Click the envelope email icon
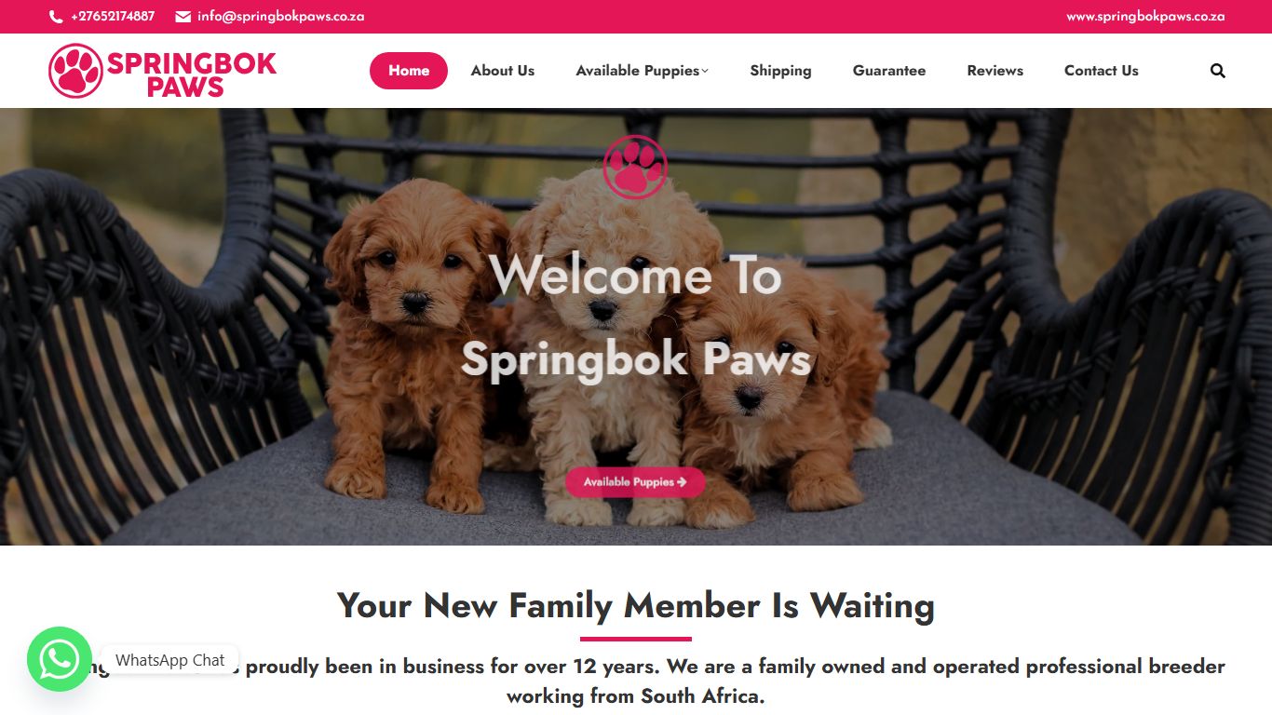This screenshot has height=715, width=1272. click(183, 17)
